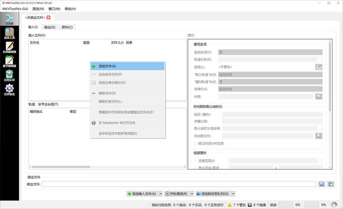The width and height of the screenshot is (343, 209).
Task: Click 添加到任务队列(Q) button
Action: click(213, 194)
